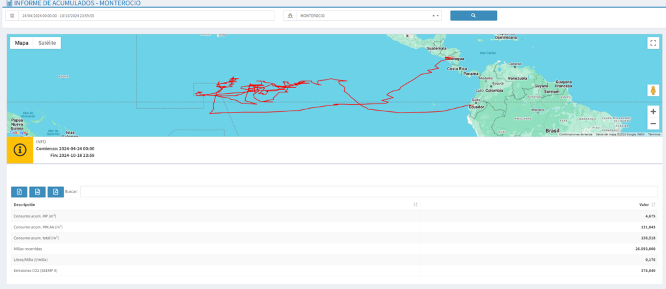
Task: Click the blue search magnifier button
Action: pyautogui.click(x=473, y=15)
